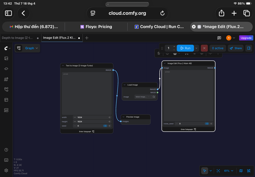Toggle seed randomize control in Text to Image node
Viewport: 255px width, 177px height.
pos(105,126)
